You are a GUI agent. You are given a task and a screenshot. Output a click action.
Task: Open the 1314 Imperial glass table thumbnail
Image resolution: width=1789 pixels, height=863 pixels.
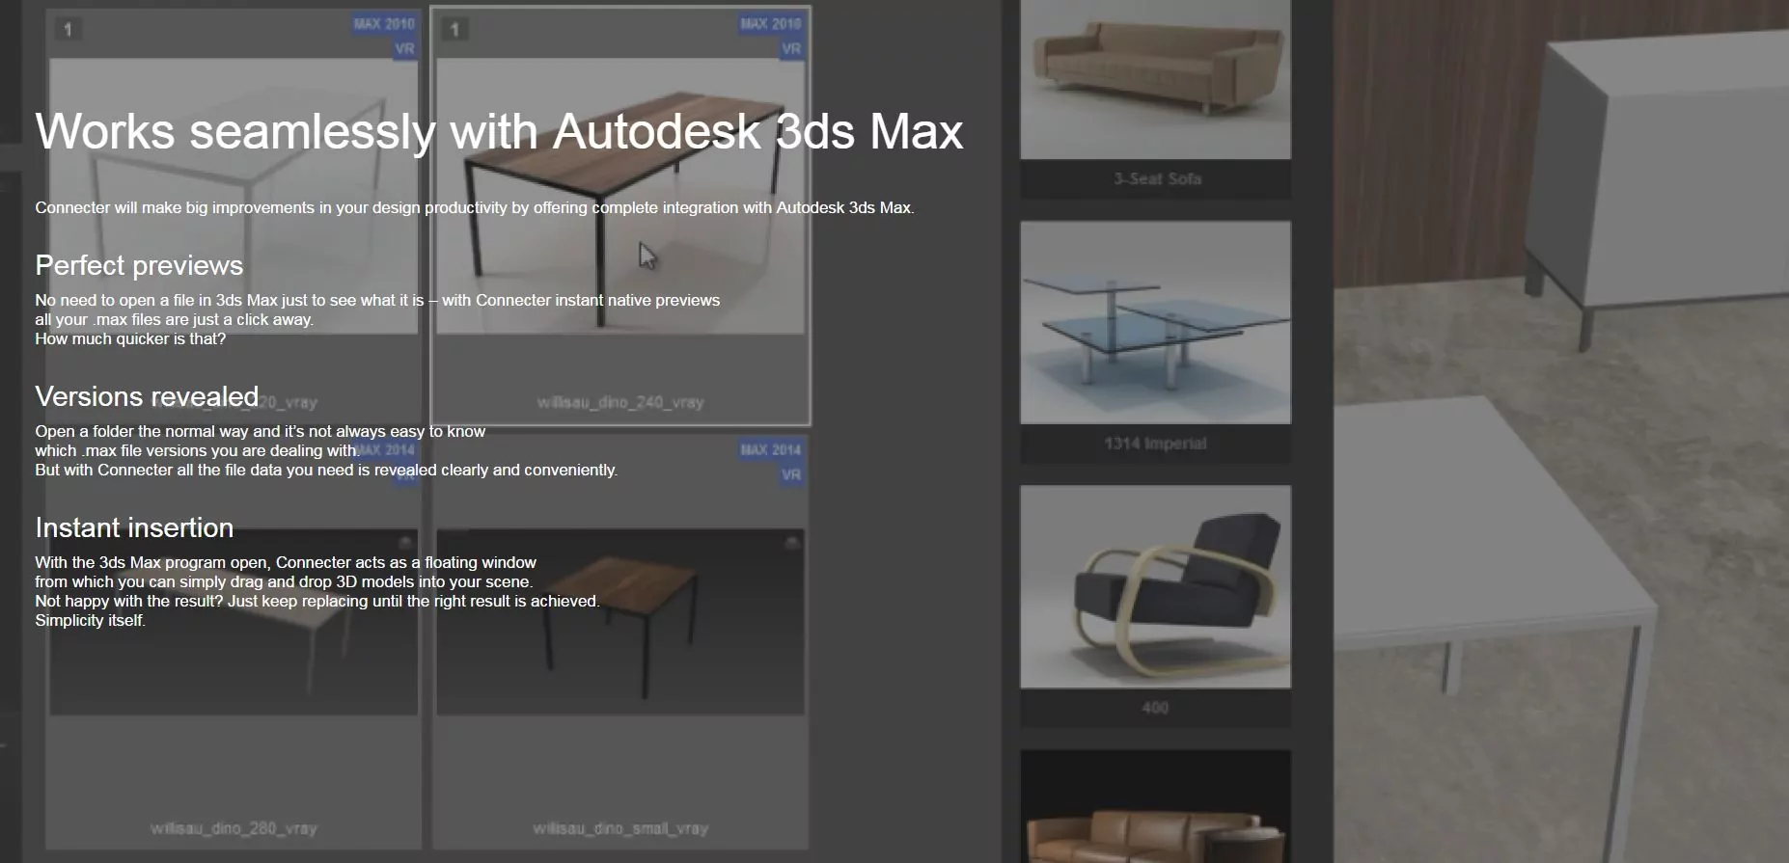pyautogui.click(x=1155, y=322)
